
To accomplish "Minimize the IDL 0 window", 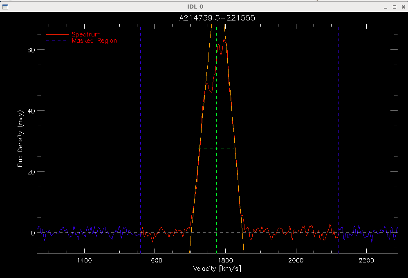I will tap(386, 7).
